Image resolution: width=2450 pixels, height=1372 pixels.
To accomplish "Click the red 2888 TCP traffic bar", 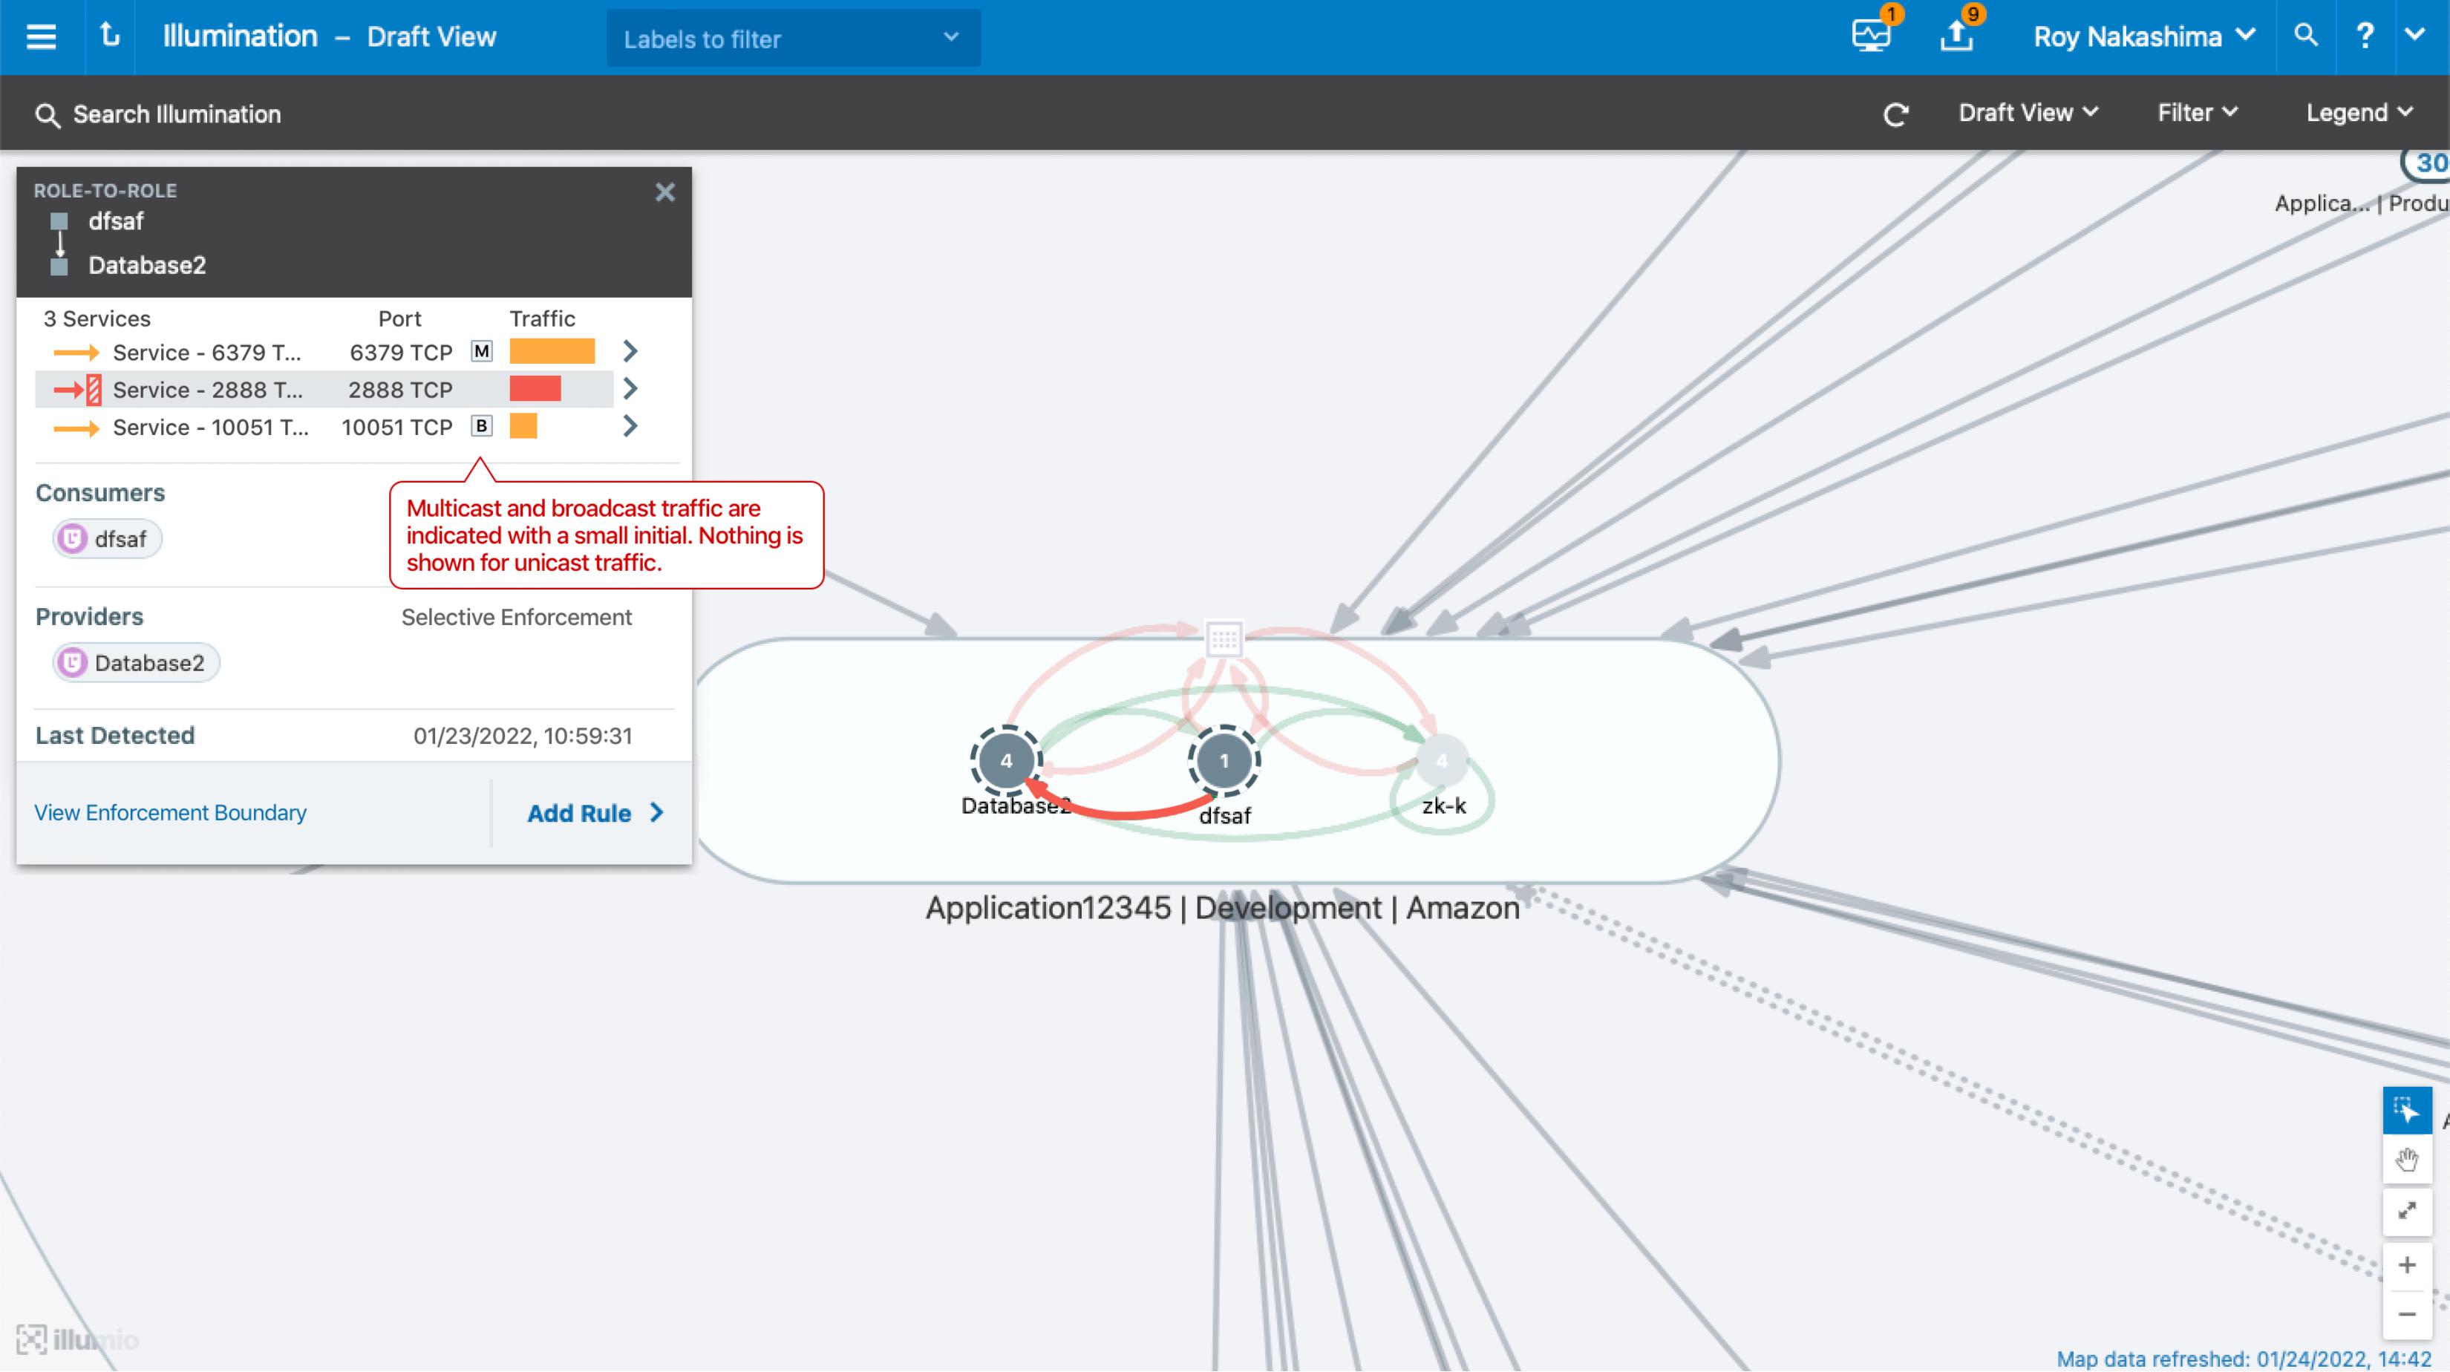I will click(x=535, y=389).
